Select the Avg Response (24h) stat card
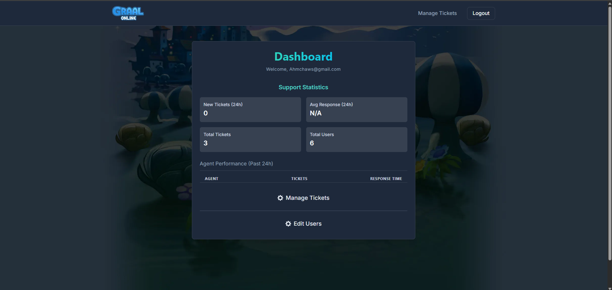Screen dimensions: 612x290 pos(357,110)
